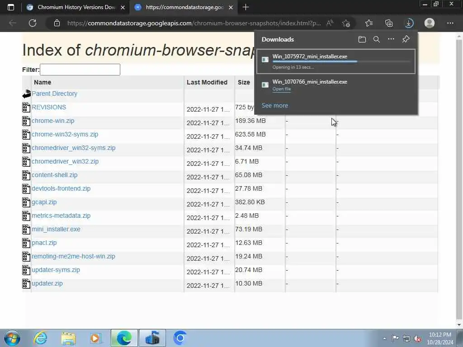Click Open file under Win_1070766 installer
Image resolution: width=463 pixels, height=347 pixels.
coord(282,89)
